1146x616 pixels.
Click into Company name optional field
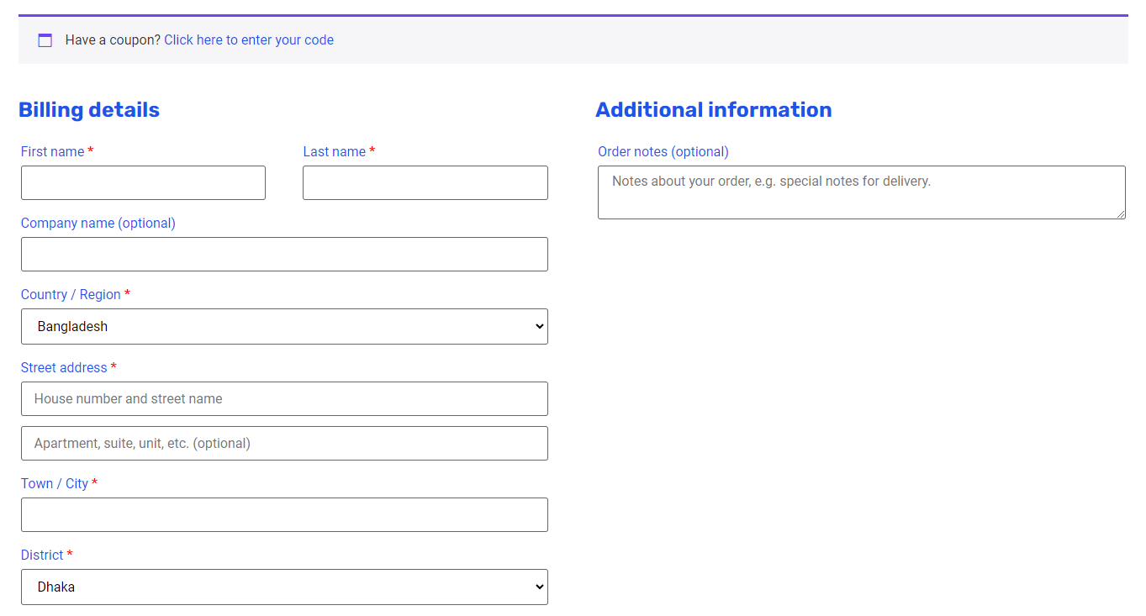(x=284, y=254)
